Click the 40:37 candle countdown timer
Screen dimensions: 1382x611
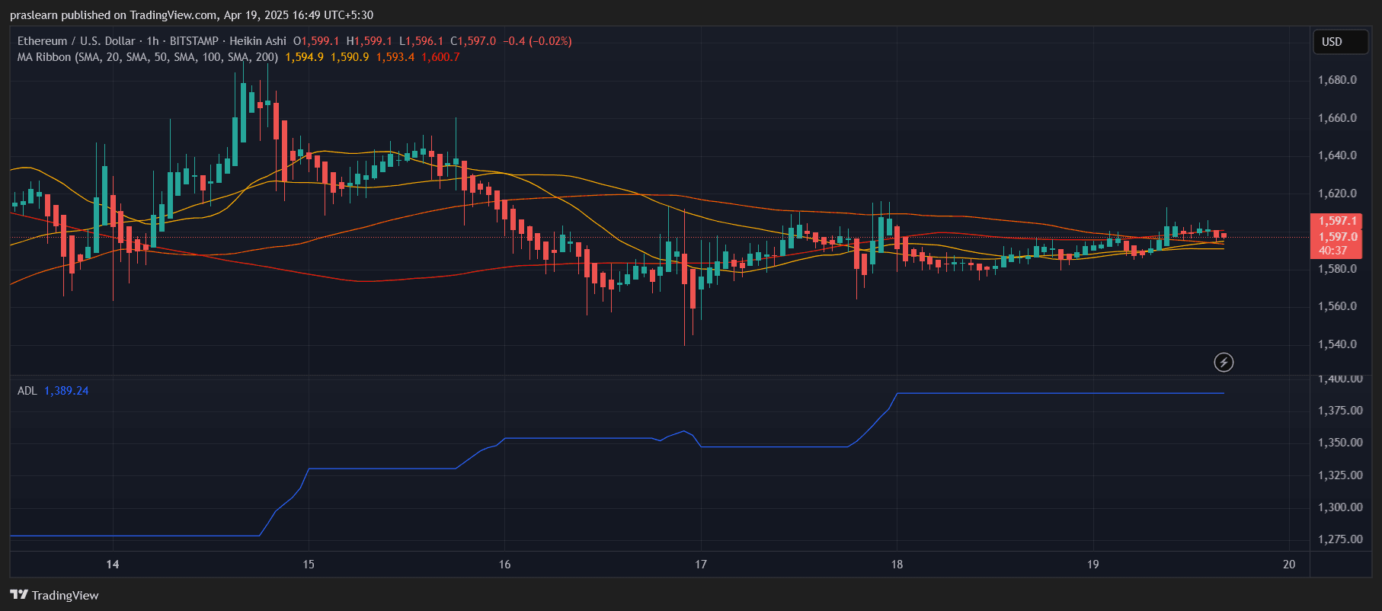(1332, 251)
